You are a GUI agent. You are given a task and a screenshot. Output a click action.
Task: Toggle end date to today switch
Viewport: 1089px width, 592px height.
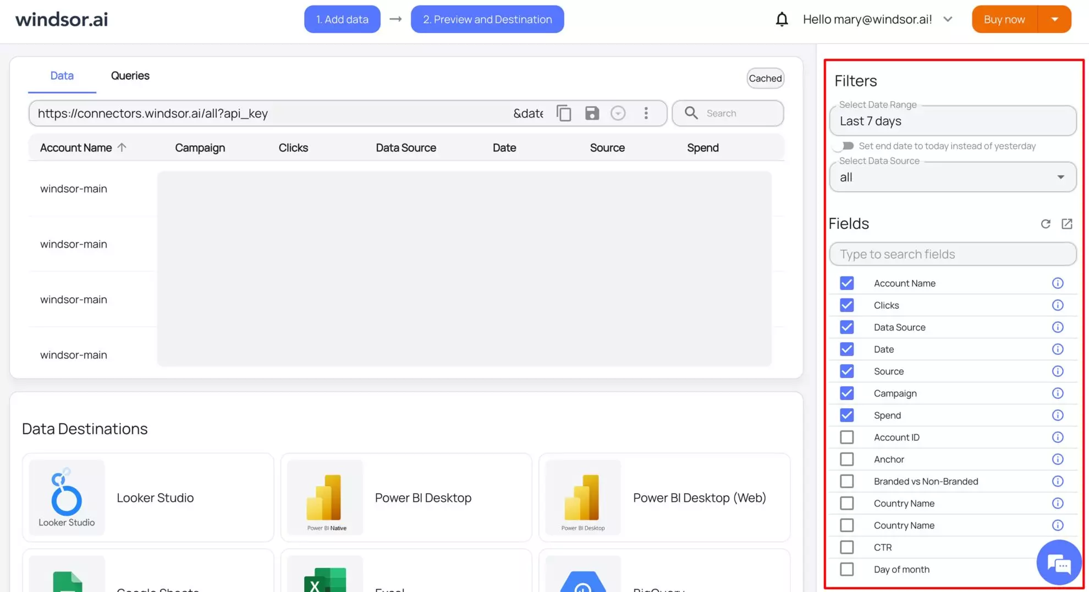tap(843, 146)
